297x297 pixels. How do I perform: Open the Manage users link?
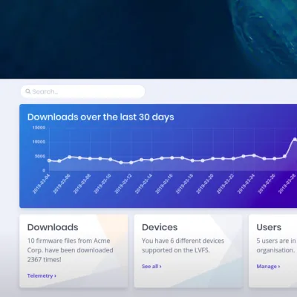coord(268,267)
